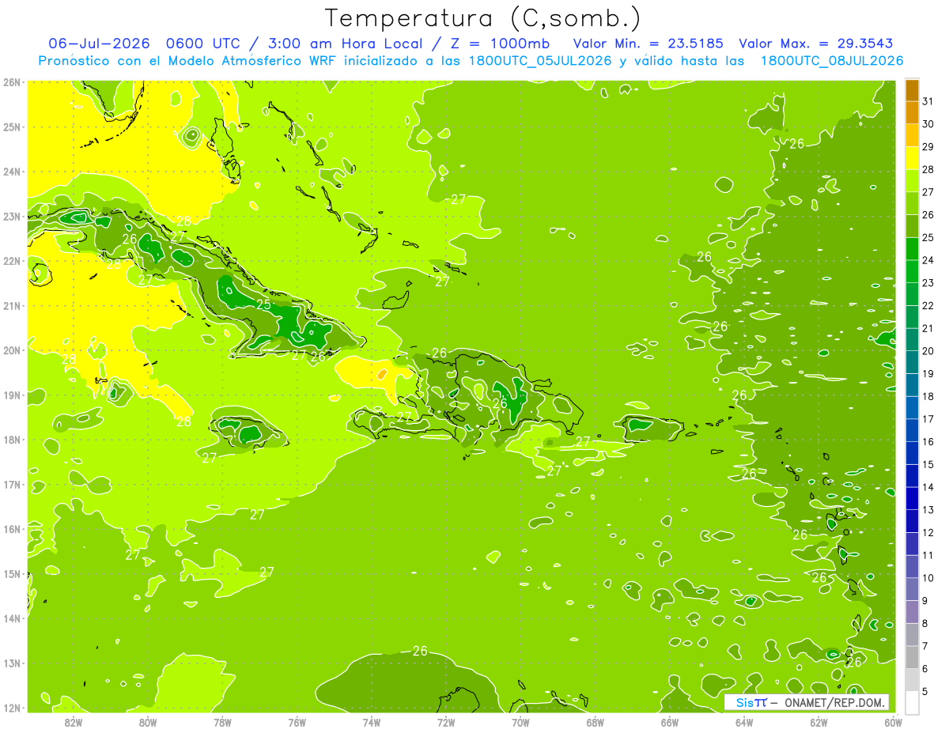Click the '78W' longitude axis label
This screenshot has width=949, height=733.
coord(222,722)
